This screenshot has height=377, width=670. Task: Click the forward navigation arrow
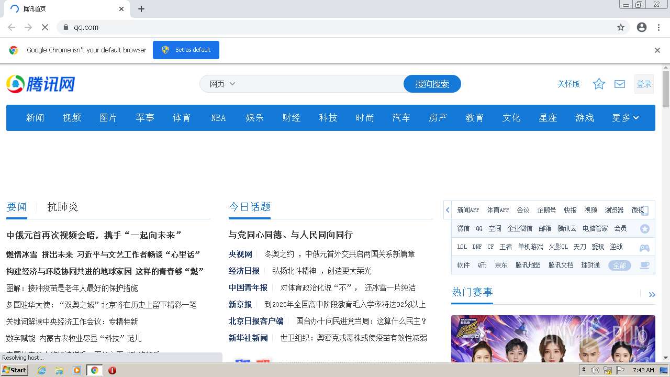pos(28,27)
